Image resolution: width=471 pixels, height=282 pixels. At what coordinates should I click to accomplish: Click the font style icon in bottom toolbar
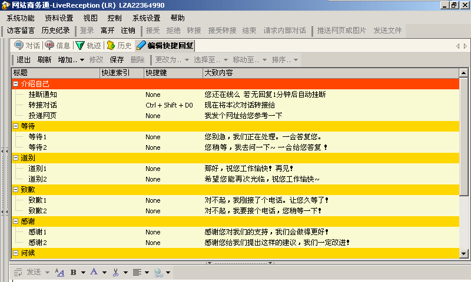pos(59,272)
